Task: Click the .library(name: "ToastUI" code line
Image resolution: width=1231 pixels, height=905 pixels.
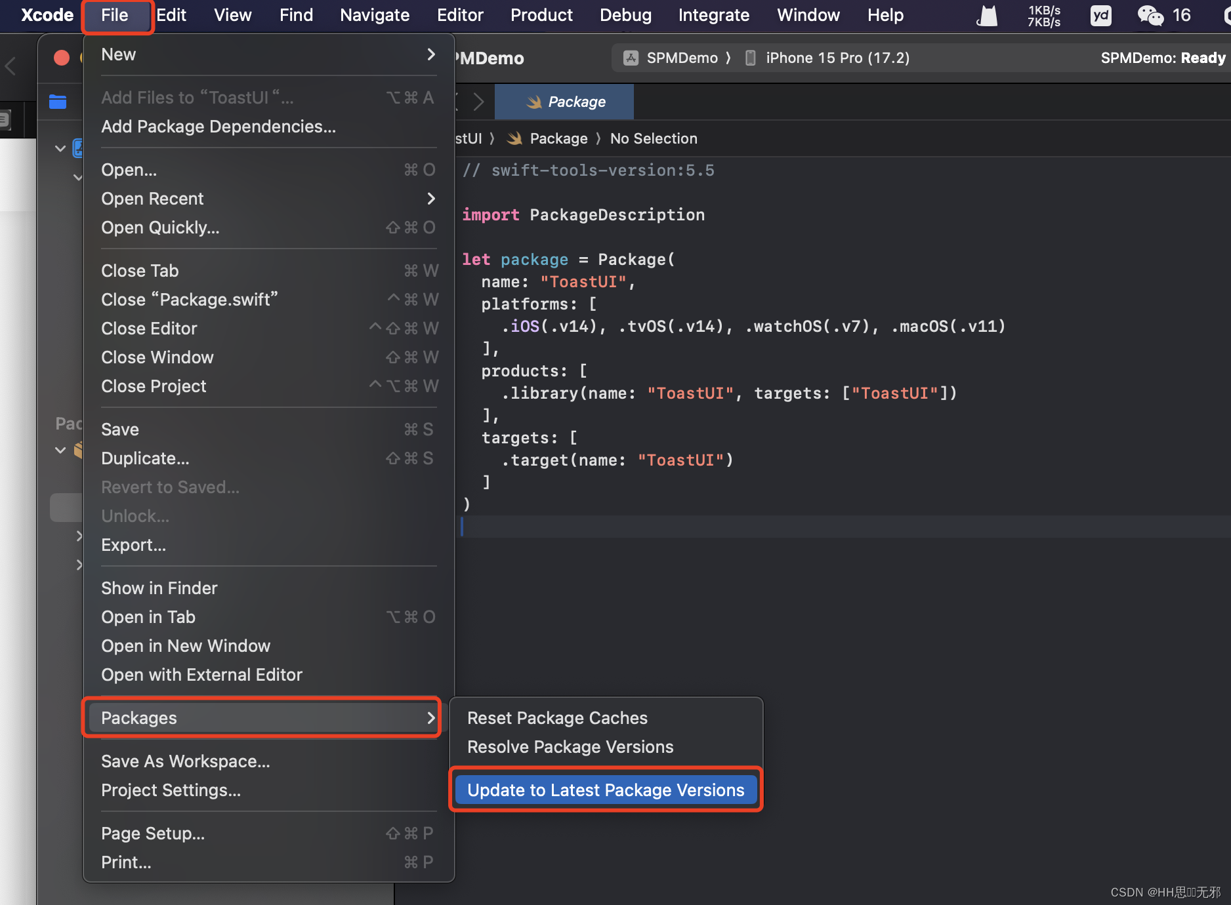Action: click(x=729, y=393)
